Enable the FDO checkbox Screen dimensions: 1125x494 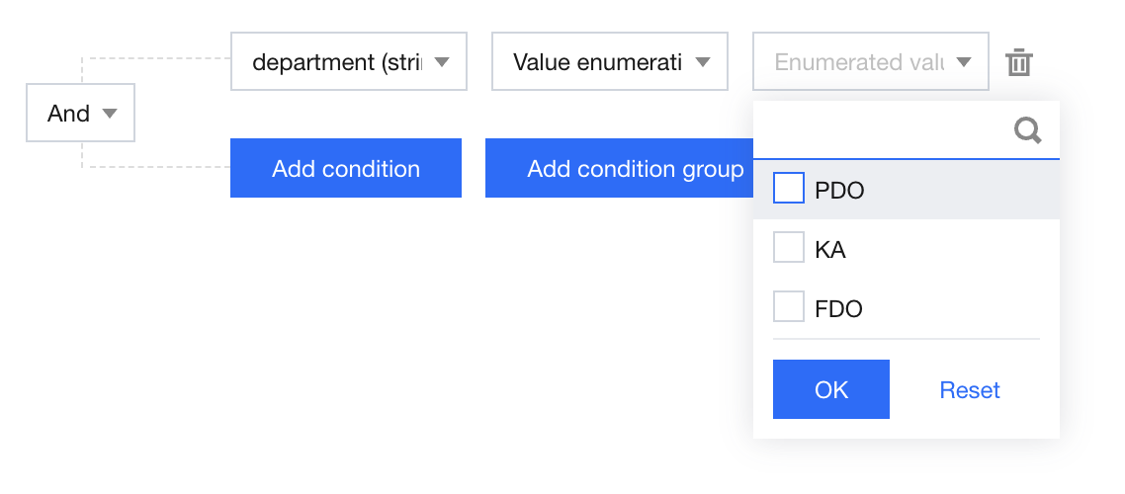(x=789, y=307)
